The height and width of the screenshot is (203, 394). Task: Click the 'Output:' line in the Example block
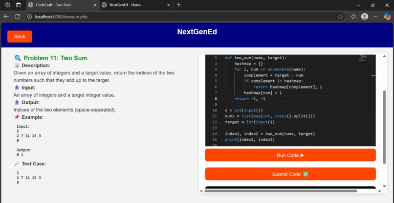24,150
